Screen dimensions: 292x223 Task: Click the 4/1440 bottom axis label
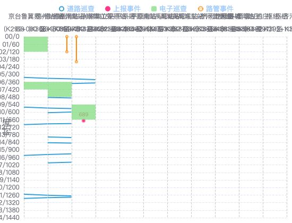(x=10, y=217)
